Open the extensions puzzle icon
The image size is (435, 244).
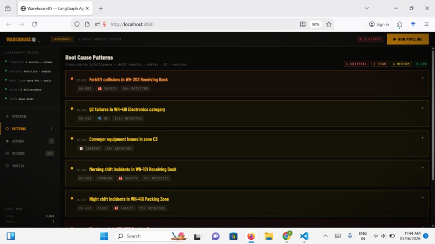coord(399,24)
